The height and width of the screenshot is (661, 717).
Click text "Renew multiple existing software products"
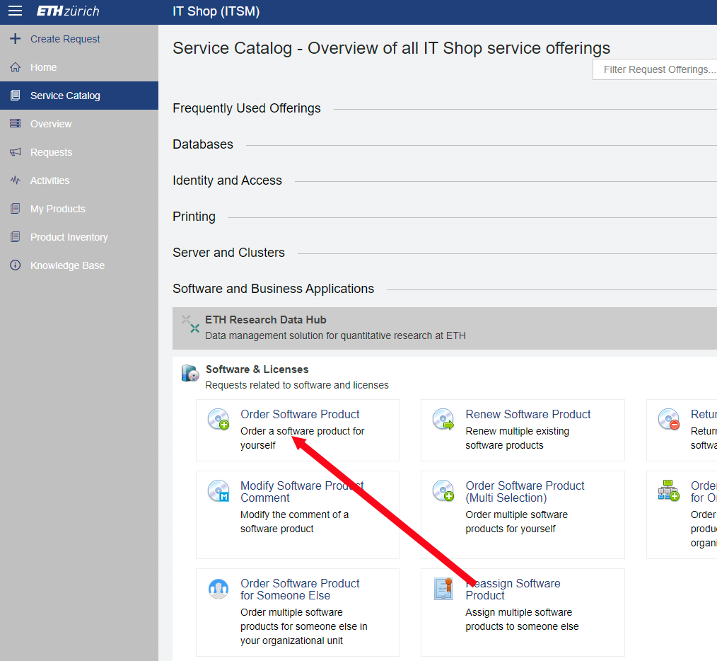click(517, 438)
